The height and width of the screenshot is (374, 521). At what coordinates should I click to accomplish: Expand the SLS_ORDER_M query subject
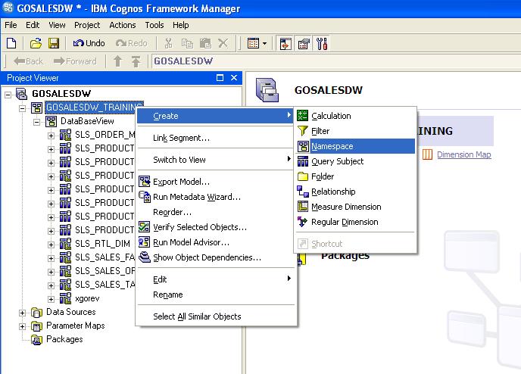click(x=51, y=136)
